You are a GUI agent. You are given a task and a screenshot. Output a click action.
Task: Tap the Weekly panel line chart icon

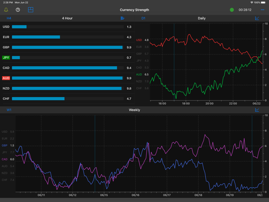pos(257,110)
